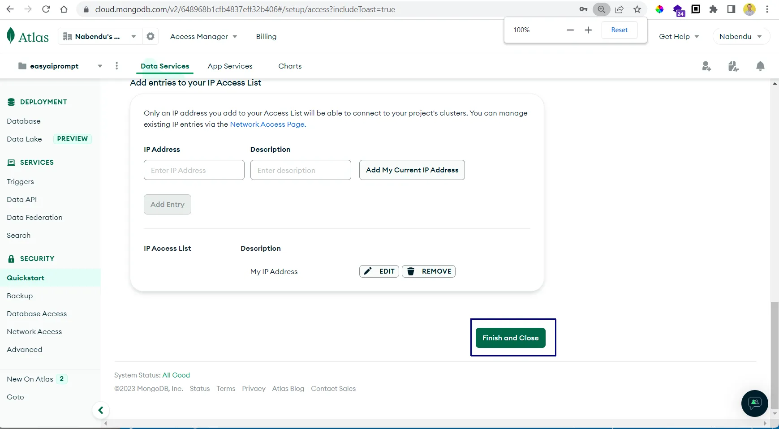Expand the Access Manager menu
Screen dimensions: 779x429
(x=203, y=36)
